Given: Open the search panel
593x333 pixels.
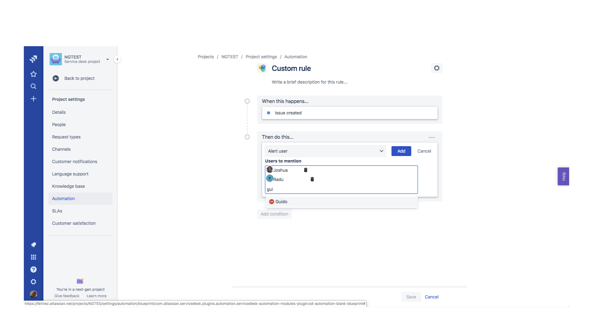Looking at the screenshot, I should (33, 86).
